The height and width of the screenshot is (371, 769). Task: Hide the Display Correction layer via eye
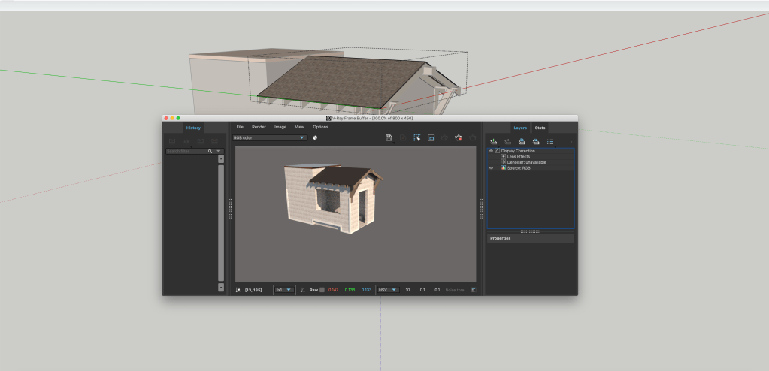pos(491,151)
